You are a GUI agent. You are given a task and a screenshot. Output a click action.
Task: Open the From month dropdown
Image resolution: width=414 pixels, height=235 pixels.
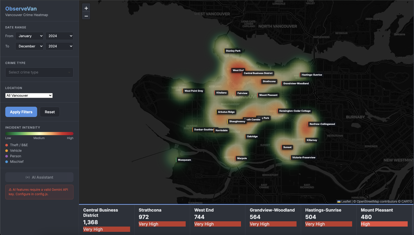point(29,36)
